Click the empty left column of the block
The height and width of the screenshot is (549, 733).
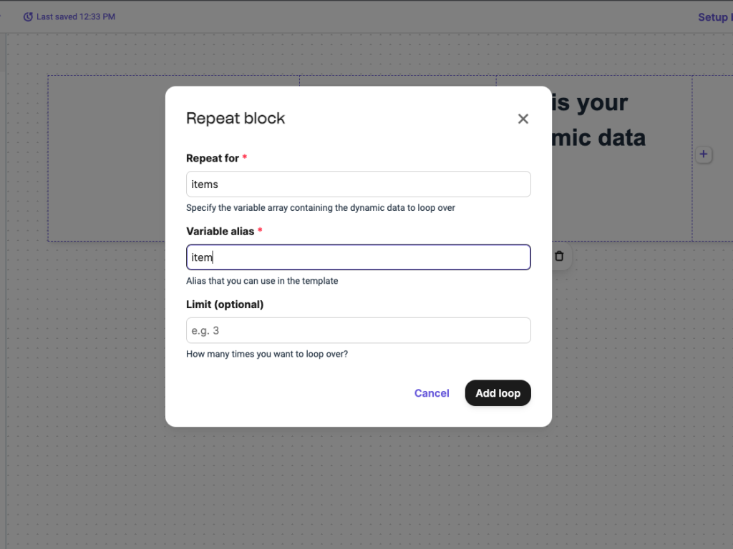107,157
